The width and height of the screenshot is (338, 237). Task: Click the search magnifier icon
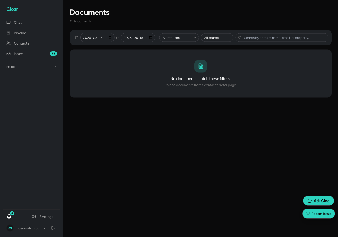[240, 38]
